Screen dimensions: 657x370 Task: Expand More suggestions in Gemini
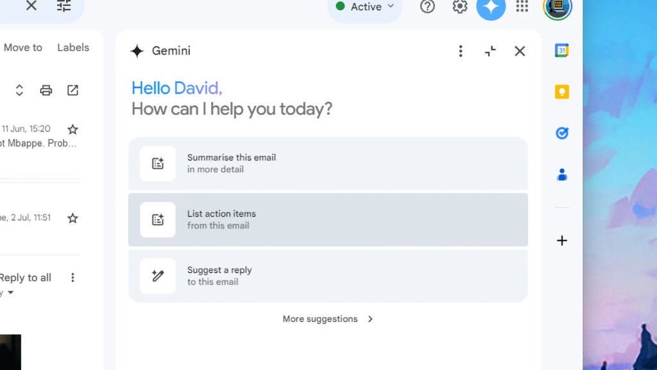pos(328,319)
